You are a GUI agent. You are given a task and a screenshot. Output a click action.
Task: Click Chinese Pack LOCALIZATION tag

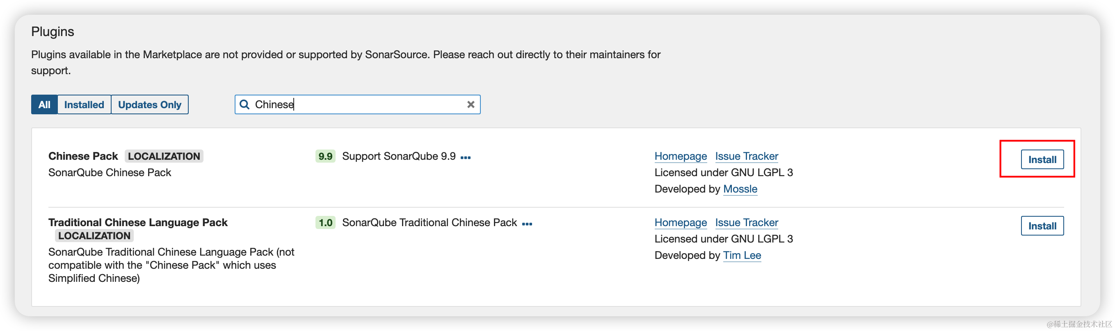click(164, 156)
